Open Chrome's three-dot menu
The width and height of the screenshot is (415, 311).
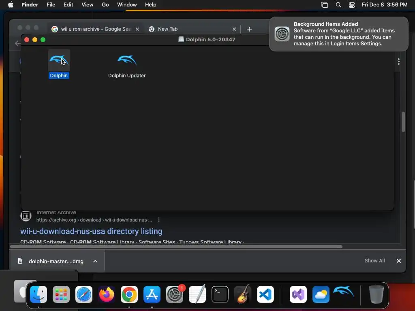pyautogui.click(x=399, y=62)
